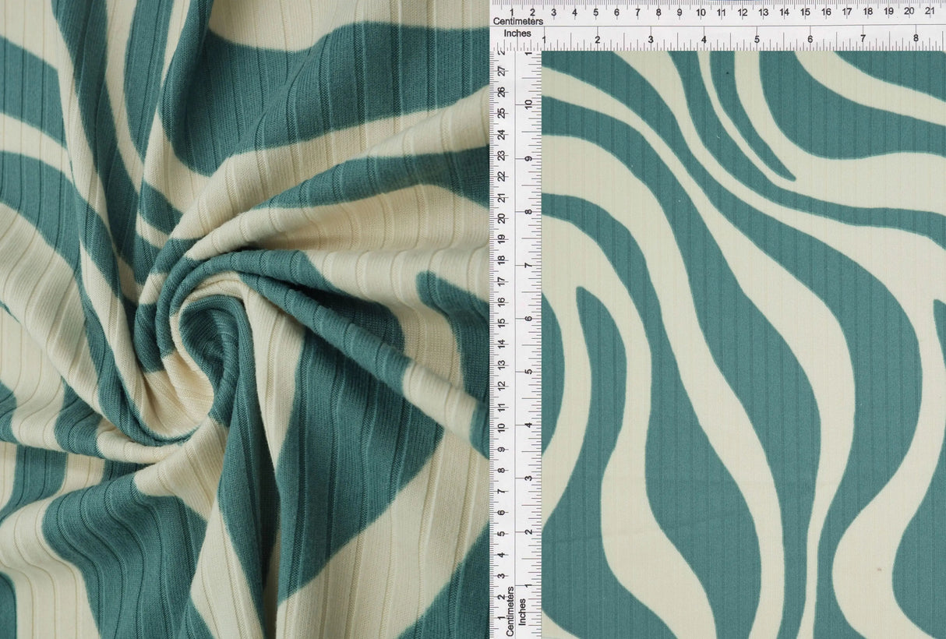This screenshot has width=946, height=639.
Task: Select the number 10 on the horizontal centimeter ruler
Action: click(x=701, y=12)
